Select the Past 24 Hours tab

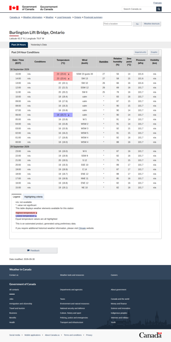[18, 45]
